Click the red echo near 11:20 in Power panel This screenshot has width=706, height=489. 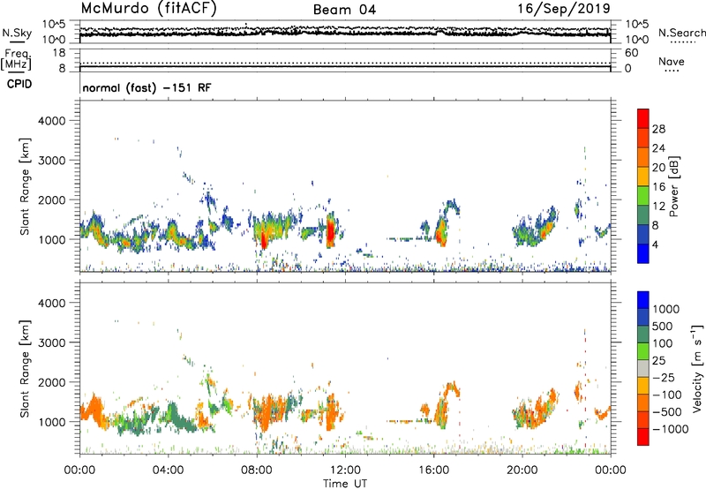click(331, 232)
